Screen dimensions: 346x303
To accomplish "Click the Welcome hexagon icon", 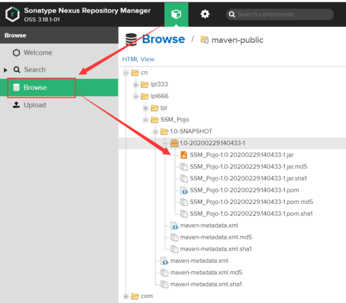I will point(16,53).
